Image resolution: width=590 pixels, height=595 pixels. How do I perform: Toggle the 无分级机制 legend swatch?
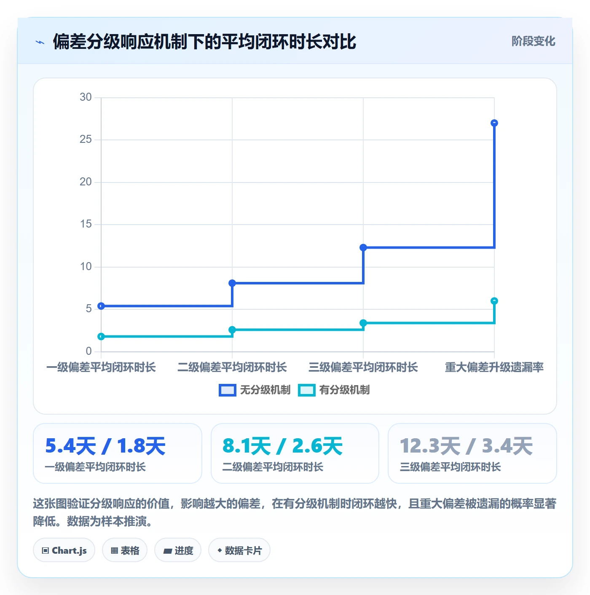click(228, 390)
